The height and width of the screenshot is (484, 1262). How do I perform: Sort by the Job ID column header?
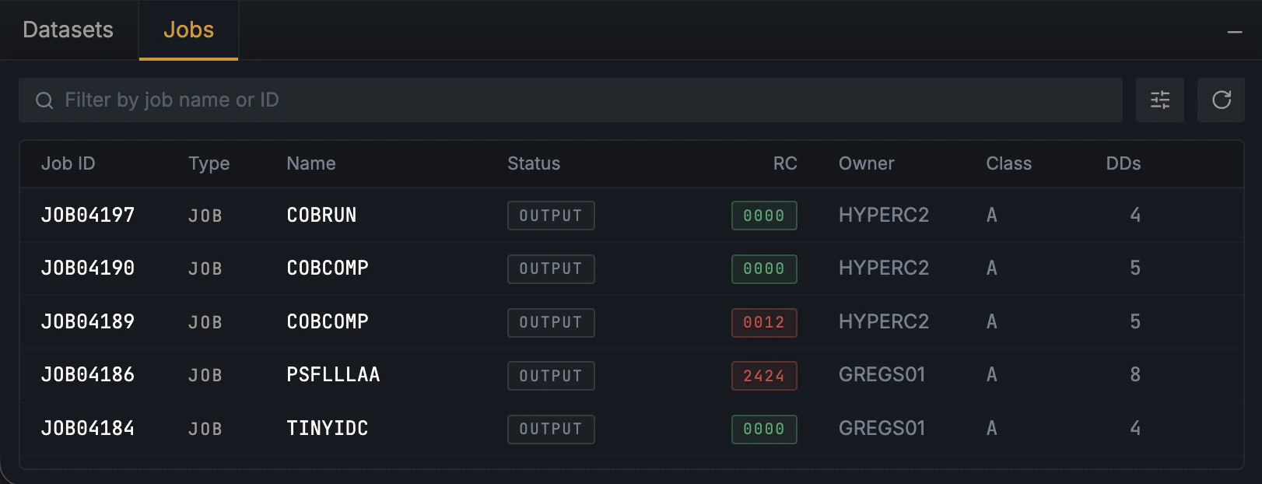[x=68, y=163]
